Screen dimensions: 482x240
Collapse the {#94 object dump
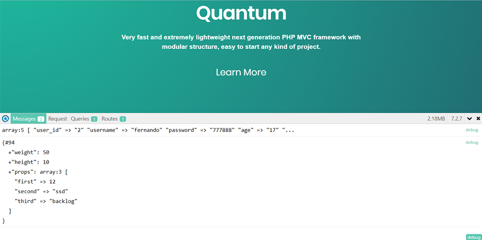(x=8, y=142)
